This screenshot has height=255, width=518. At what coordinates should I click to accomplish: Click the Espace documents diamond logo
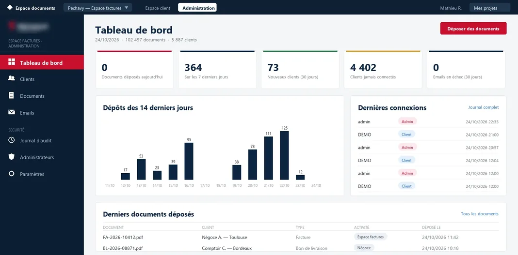10,8
